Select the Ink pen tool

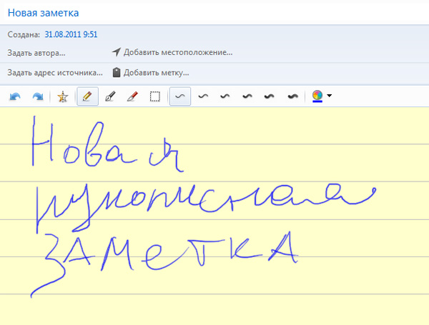click(x=109, y=96)
